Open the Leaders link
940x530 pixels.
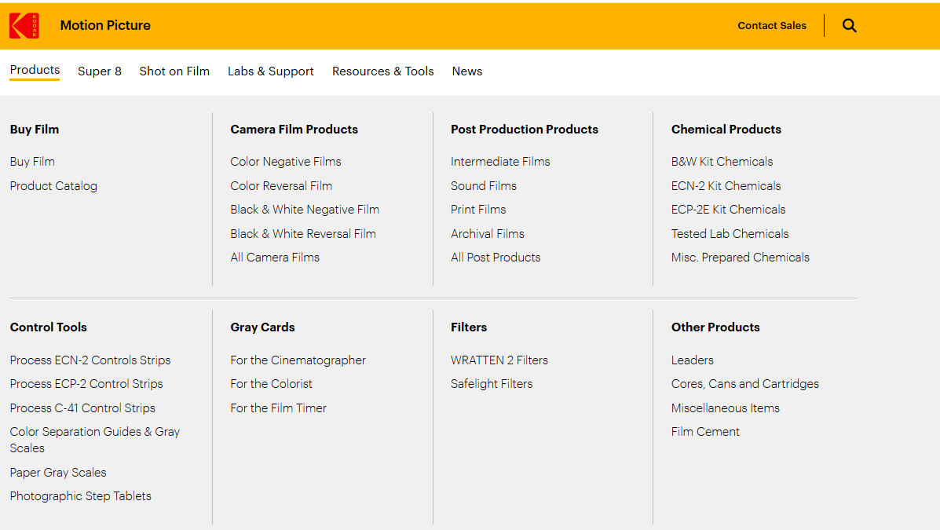693,360
